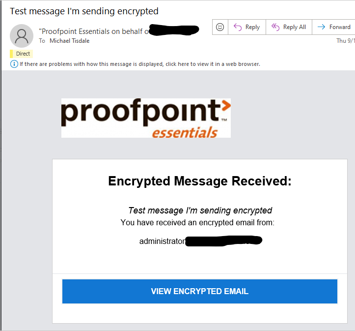Image resolution: width=355 pixels, height=331 pixels.
Task: Click the 'To' label before the recipient
Action: [42, 41]
